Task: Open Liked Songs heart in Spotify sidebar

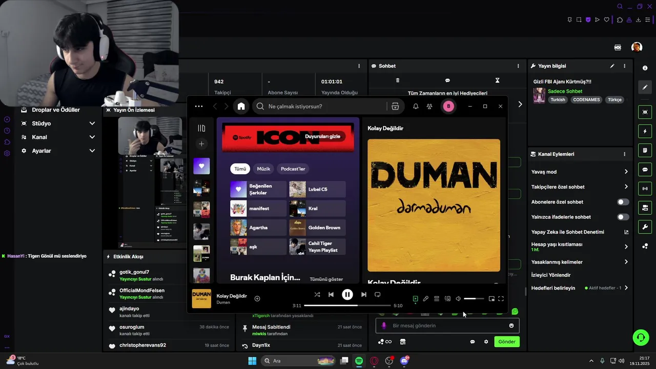Action: click(x=201, y=166)
